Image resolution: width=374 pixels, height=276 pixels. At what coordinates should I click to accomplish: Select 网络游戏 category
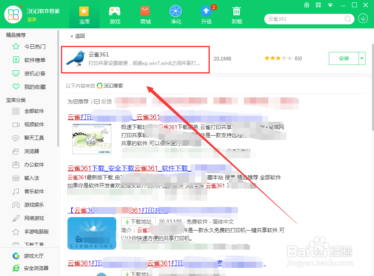click(x=28, y=218)
